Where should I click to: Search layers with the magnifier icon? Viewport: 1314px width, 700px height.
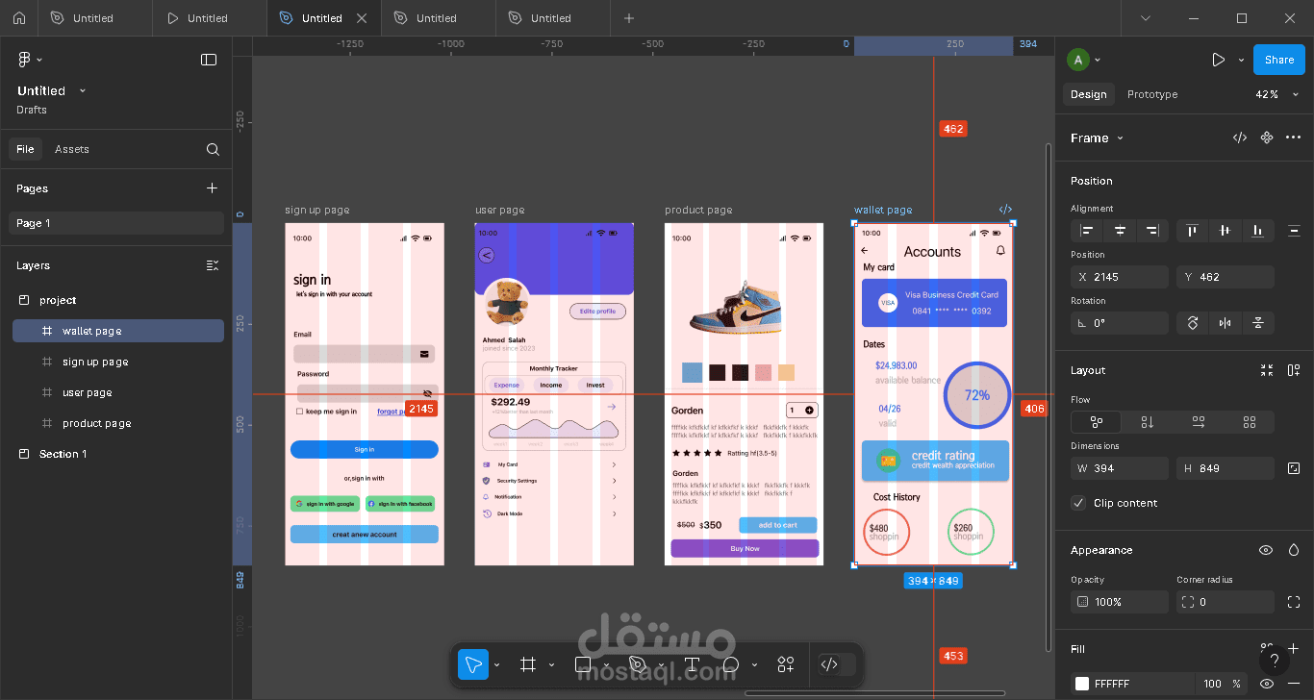coord(213,149)
